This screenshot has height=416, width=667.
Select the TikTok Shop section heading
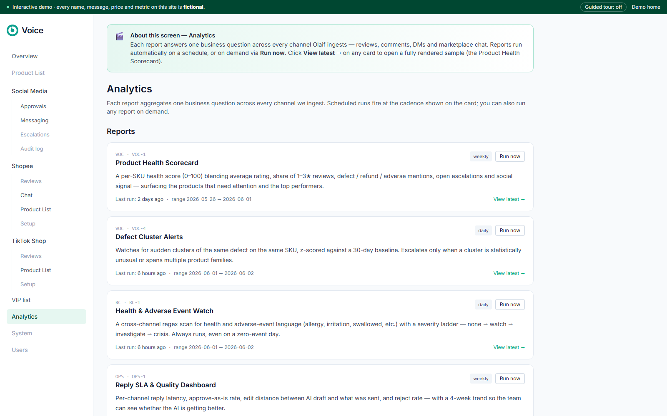[x=29, y=241]
